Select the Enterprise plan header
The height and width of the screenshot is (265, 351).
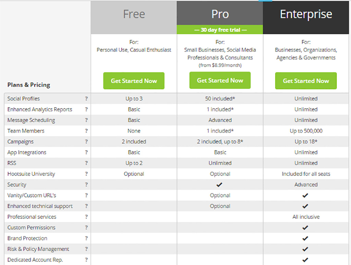tap(306, 14)
